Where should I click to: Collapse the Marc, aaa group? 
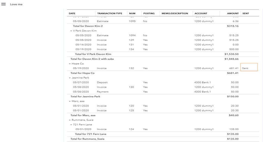pyautogui.click(x=70, y=101)
